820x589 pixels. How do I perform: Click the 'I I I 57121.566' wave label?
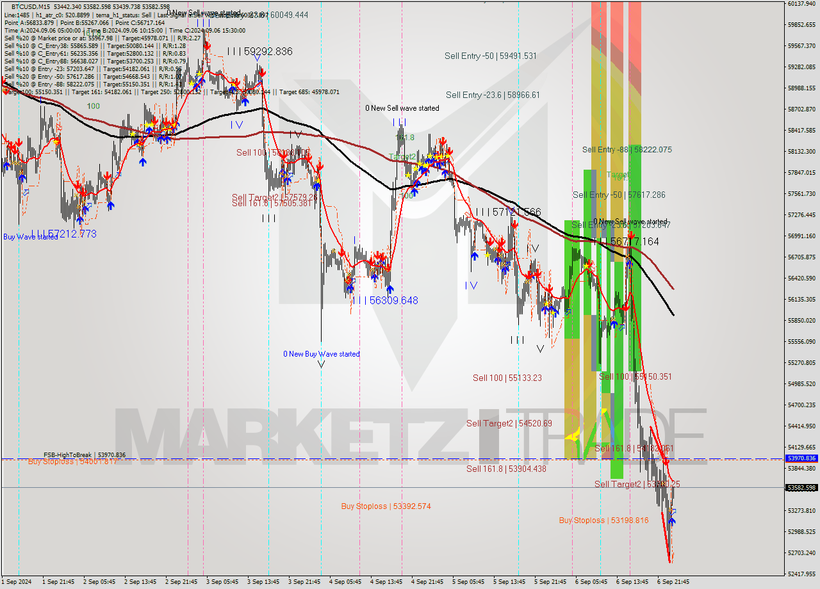(508, 212)
